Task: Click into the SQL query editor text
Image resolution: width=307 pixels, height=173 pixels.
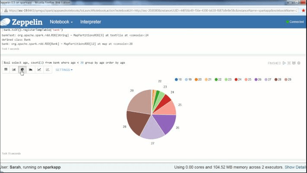Action: click(x=65, y=62)
